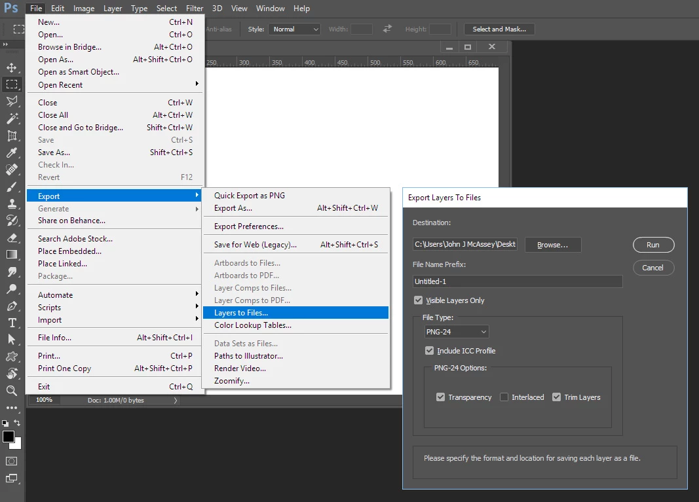Select the Path Selection tool

pos(12,340)
